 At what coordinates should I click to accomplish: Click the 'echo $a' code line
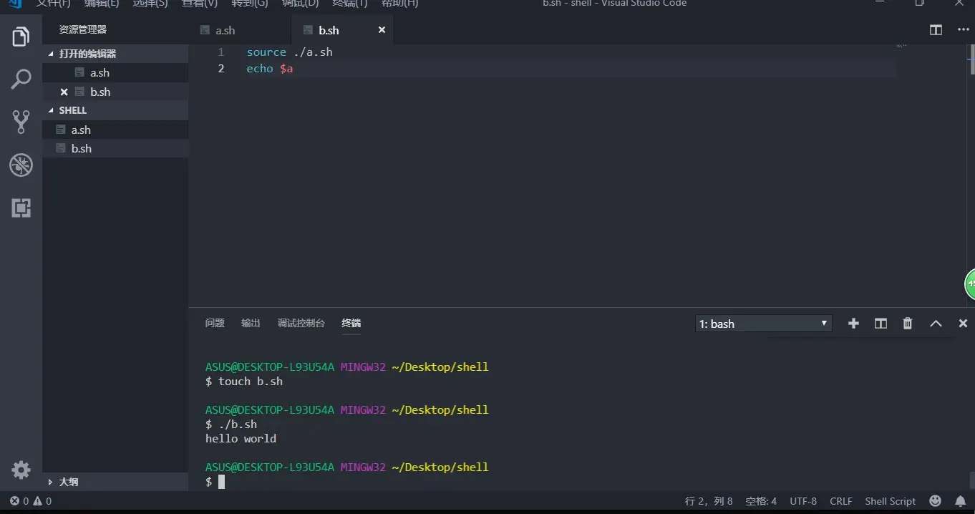pos(270,69)
